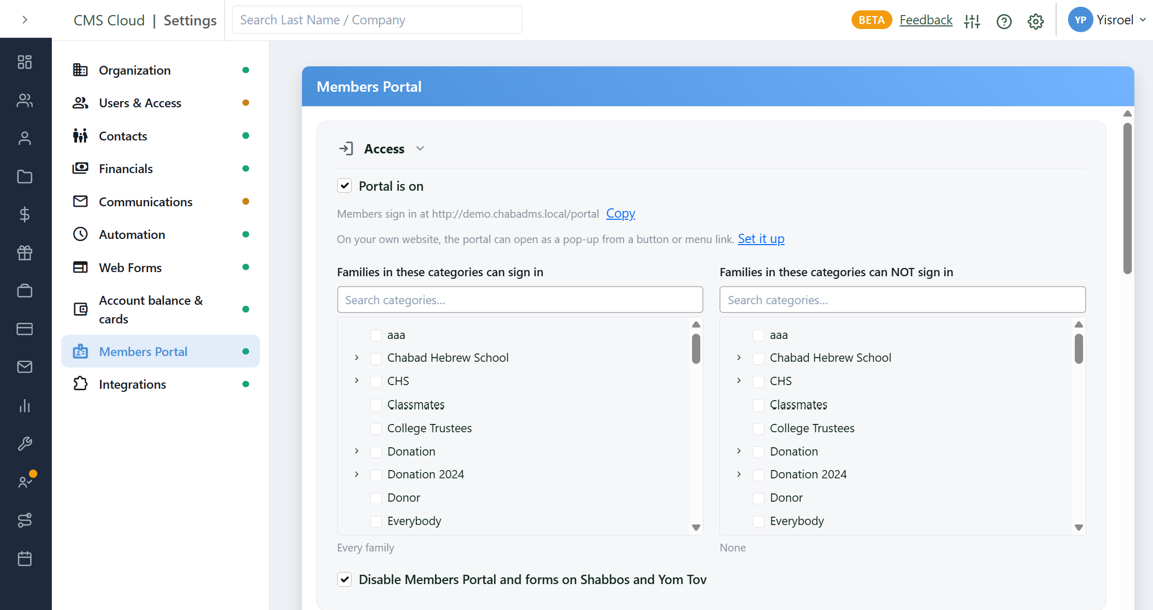The height and width of the screenshot is (610, 1153).
Task: Click the BETA badge button
Action: [871, 20]
